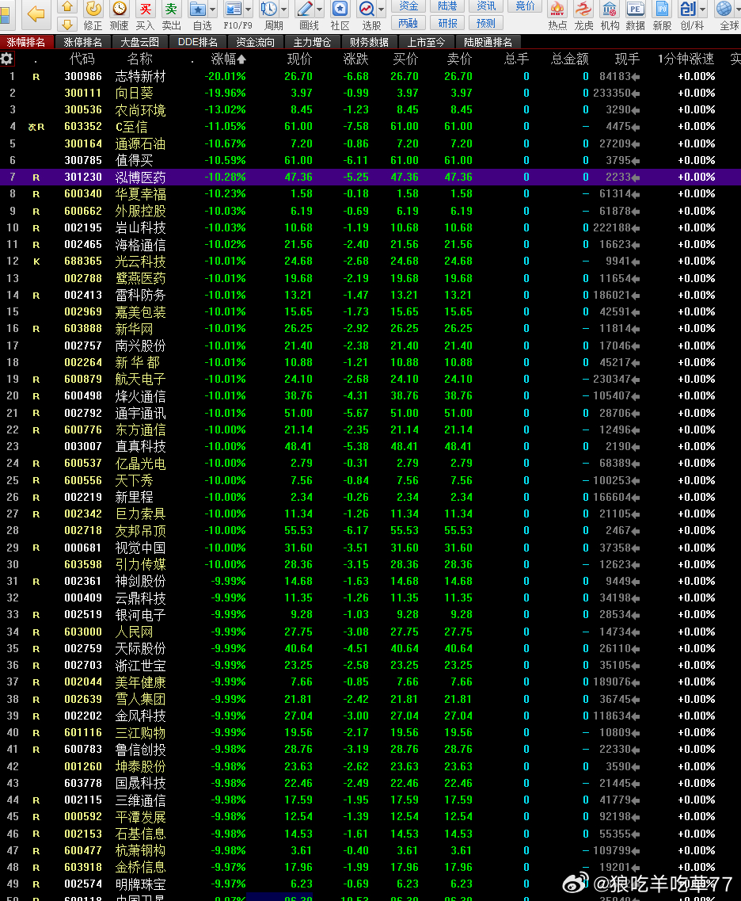This screenshot has height=901, width=741.
Task: Click stock name 华夏幸福
Action: point(141,194)
